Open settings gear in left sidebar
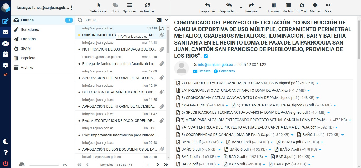The width and height of the screenshot is (361, 168). [x=6, y=66]
